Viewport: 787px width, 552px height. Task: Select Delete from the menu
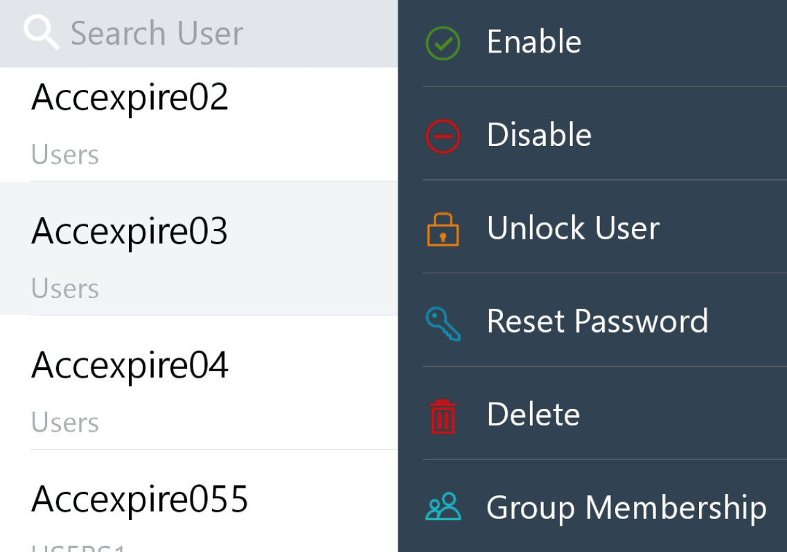pyautogui.click(x=533, y=414)
